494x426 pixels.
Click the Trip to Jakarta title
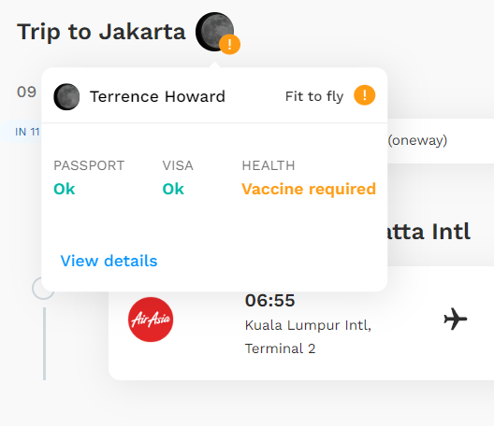101,32
